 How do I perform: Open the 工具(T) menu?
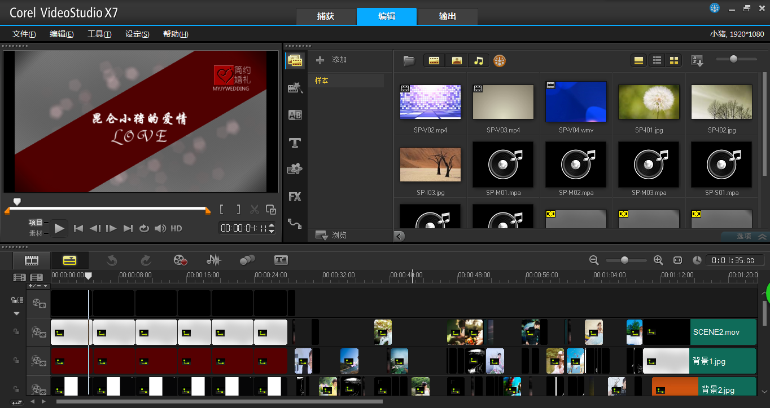pos(99,34)
